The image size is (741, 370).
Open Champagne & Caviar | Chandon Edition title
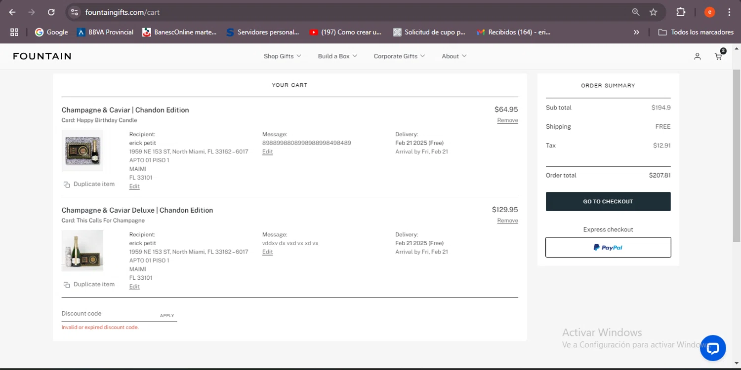tap(125, 110)
